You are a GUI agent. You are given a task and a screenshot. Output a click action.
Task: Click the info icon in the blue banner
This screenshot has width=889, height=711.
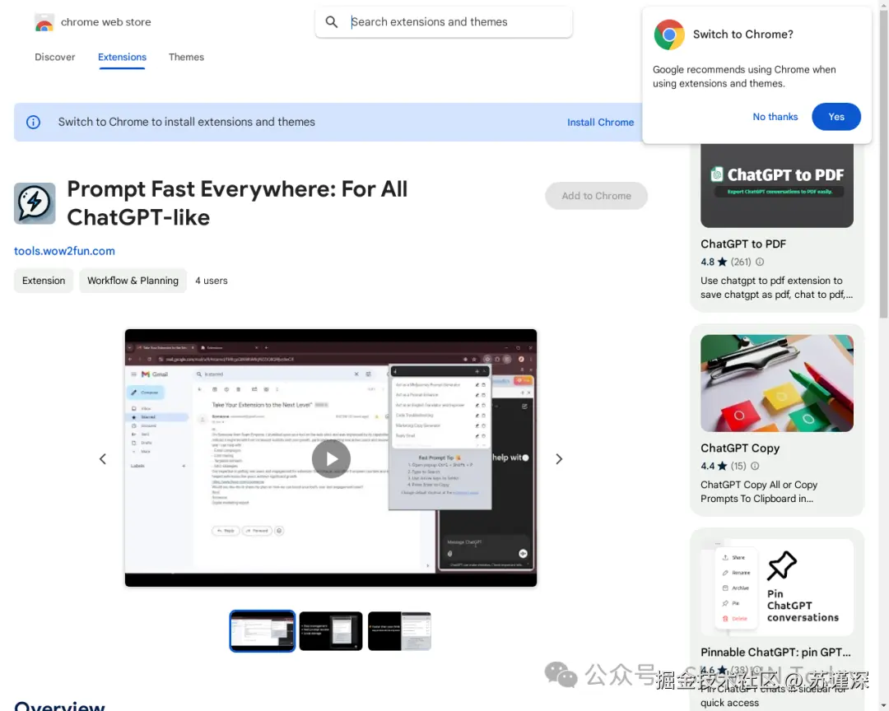pyautogui.click(x=34, y=122)
